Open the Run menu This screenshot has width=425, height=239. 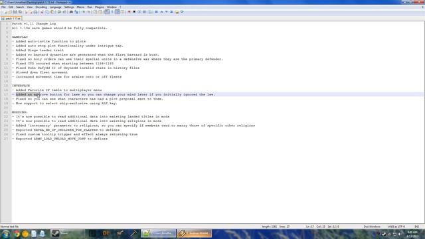(x=90, y=7)
